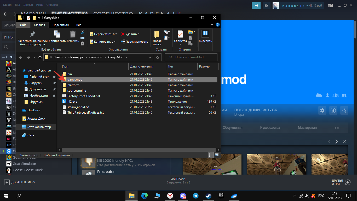This screenshot has height=201, width=357.
Task: Go up one folder level in Explorer
Action: [40, 57]
